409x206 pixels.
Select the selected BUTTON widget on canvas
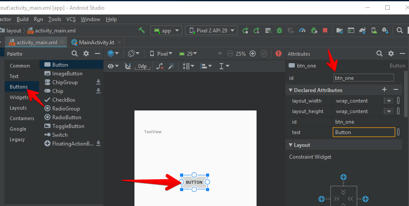[x=194, y=182]
